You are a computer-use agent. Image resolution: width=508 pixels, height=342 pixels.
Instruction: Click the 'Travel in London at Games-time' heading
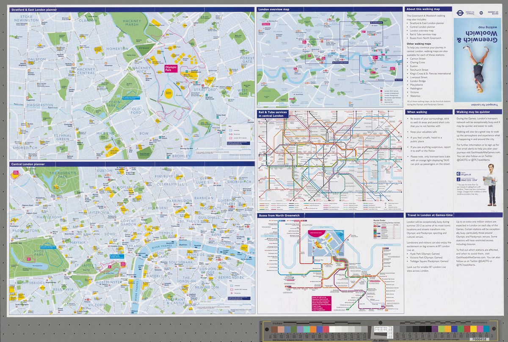[x=430, y=215]
